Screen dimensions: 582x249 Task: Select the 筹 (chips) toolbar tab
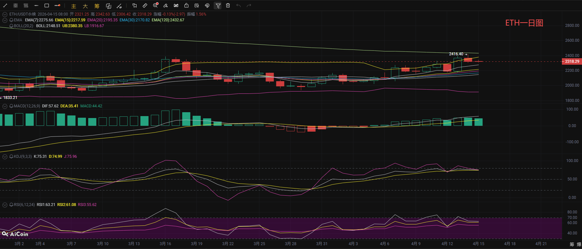coord(97,6)
